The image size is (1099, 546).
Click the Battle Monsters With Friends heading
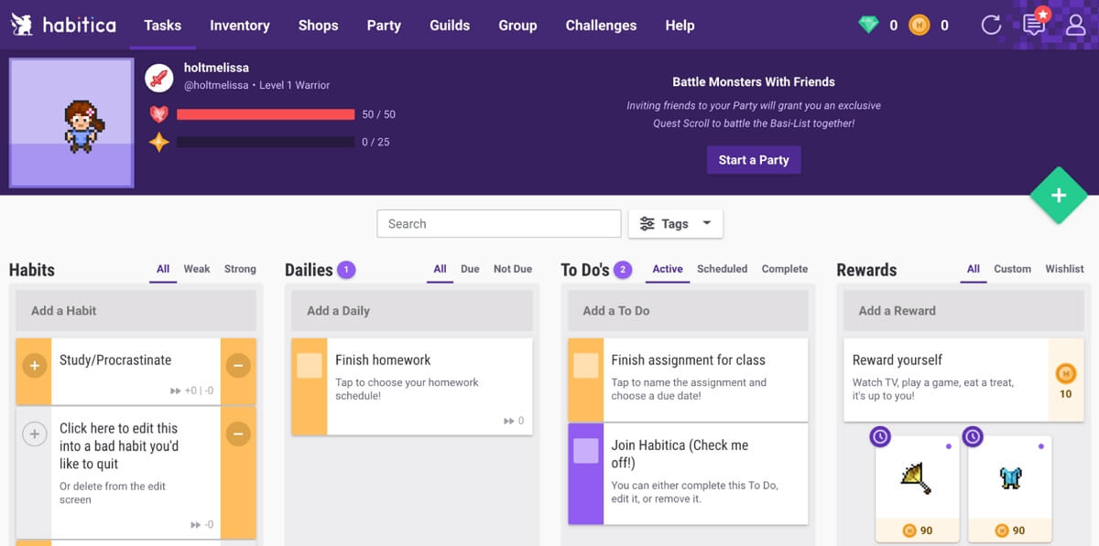tap(754, 82)
